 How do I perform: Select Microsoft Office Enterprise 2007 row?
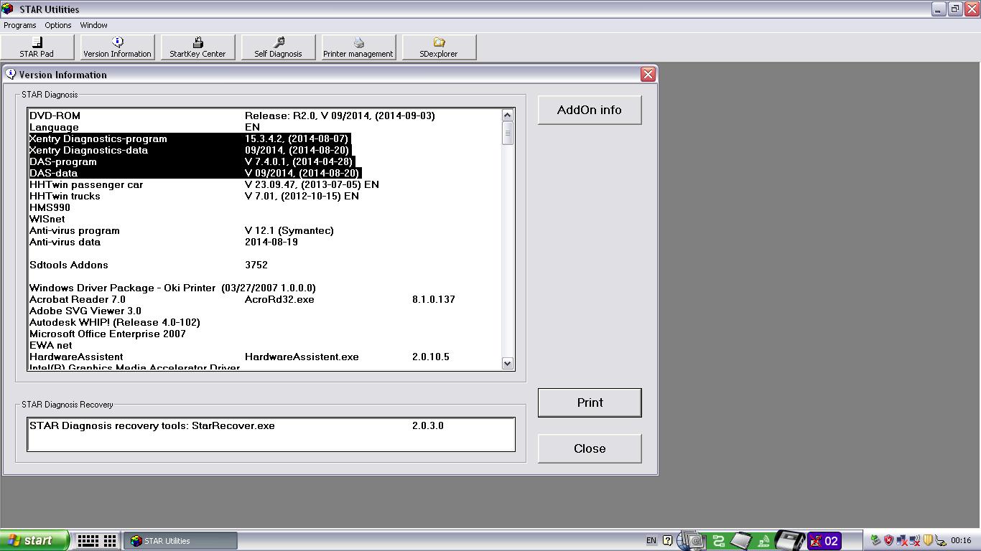pos(264,334)
